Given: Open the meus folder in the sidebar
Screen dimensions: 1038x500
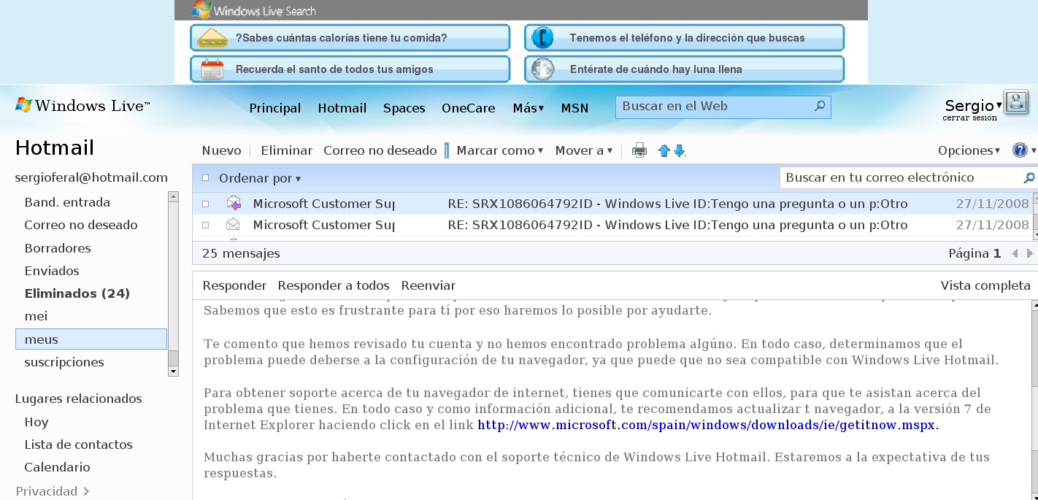Looking at the screenshot, I should click(40, 339).
